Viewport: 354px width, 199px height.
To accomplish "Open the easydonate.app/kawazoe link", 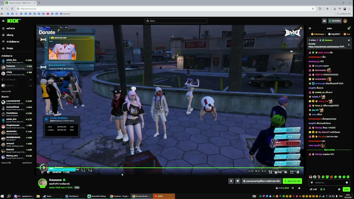I will coord(324,46).
